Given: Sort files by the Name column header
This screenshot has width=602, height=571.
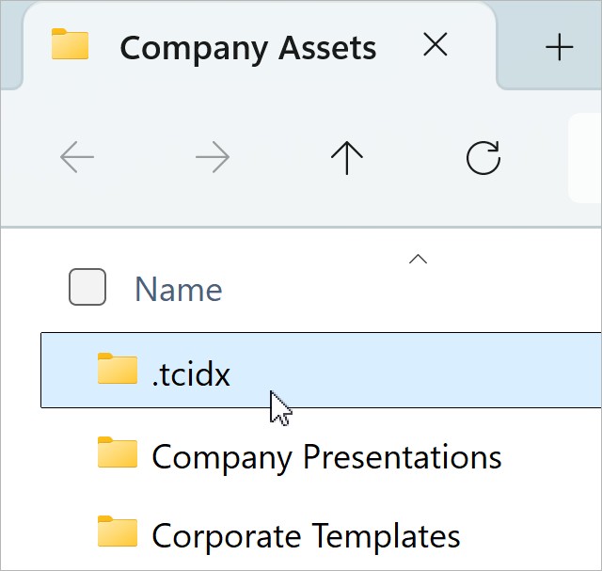Looking at the screenshot, I should point(179,289).
